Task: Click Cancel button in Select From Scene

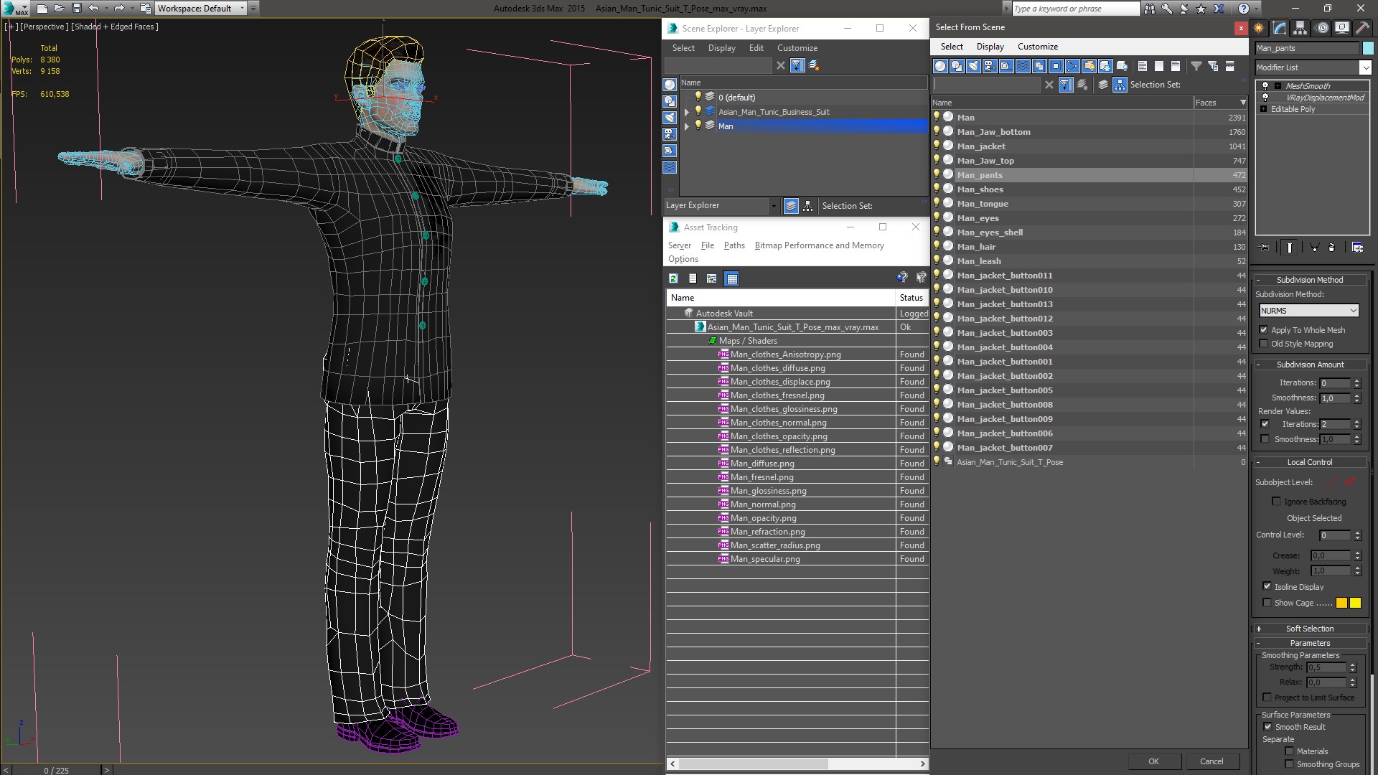Action: tap(1211, 761)
